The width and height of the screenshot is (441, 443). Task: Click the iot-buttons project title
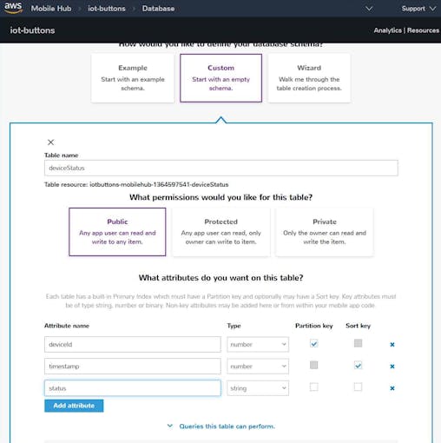[x=32, y=30]
